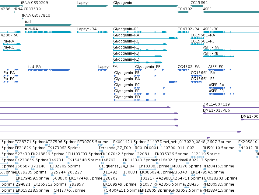Select the DME1-015A06 clone label

point(217,110)
